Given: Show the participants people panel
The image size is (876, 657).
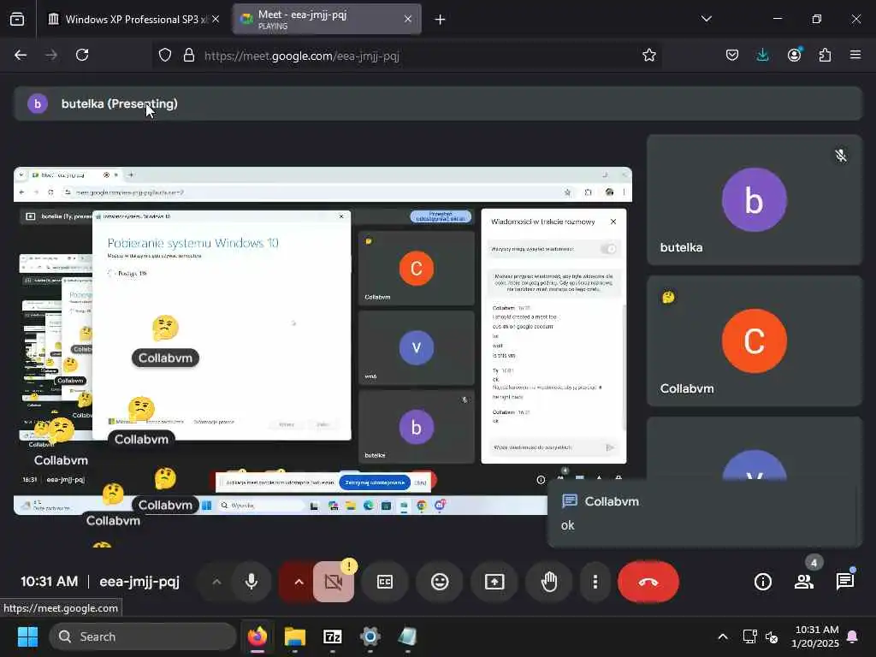Looking at the screenshot, I should tap(804, 582).
